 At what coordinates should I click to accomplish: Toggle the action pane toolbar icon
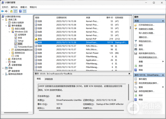pos(24,11)
